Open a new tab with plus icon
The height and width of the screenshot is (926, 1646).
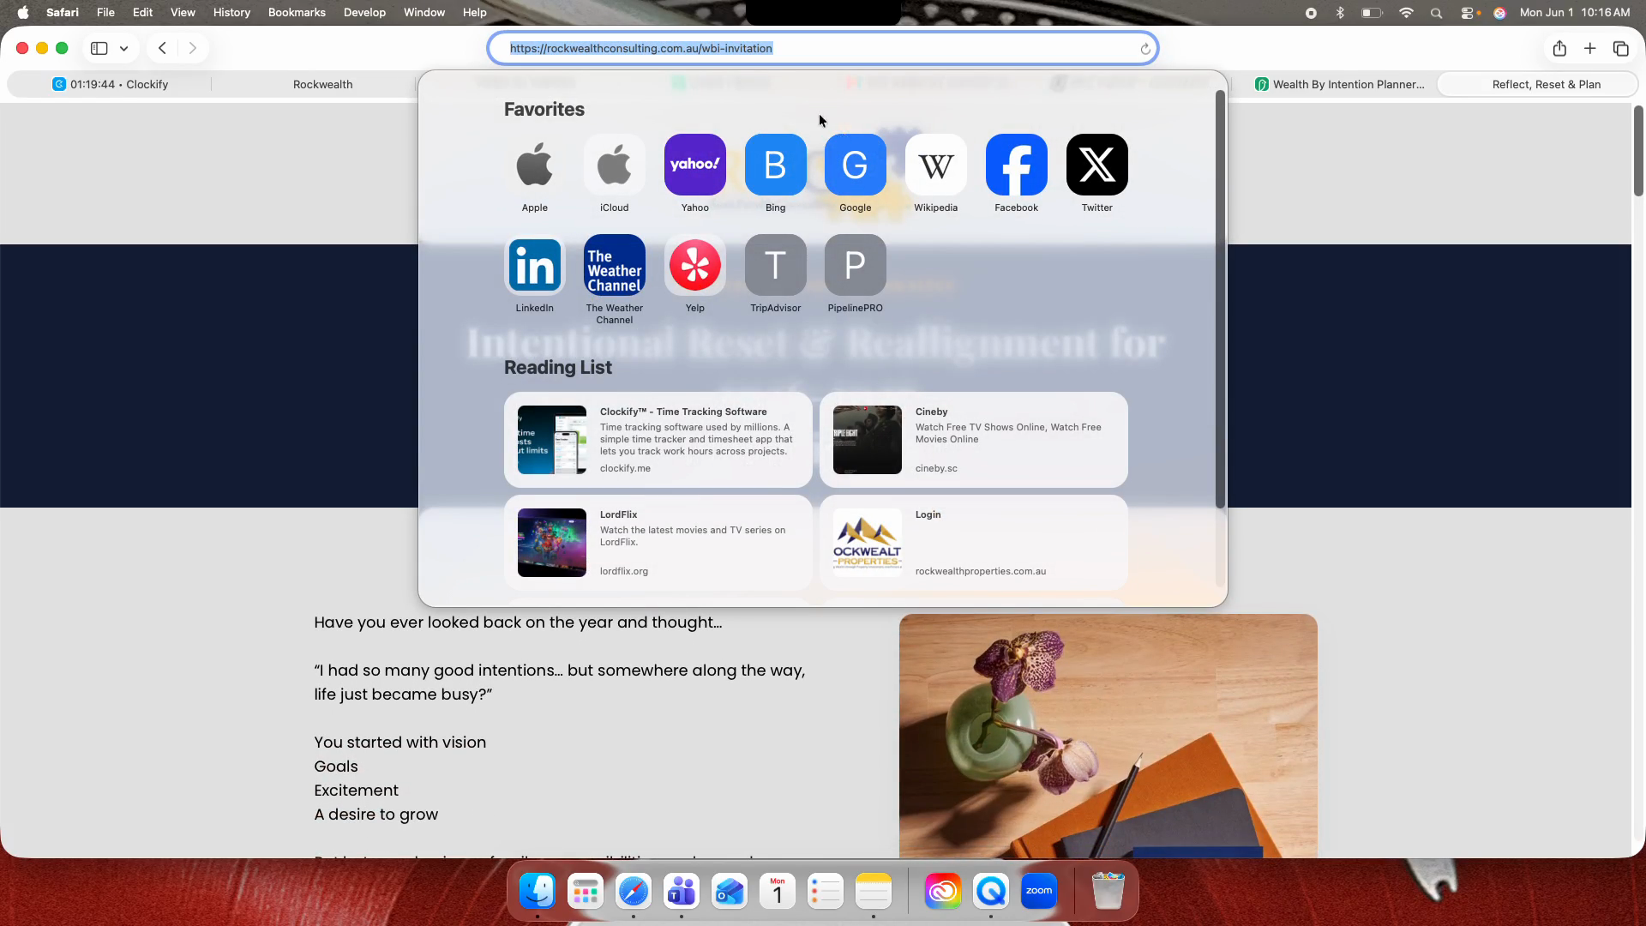tap(1590, 49)
